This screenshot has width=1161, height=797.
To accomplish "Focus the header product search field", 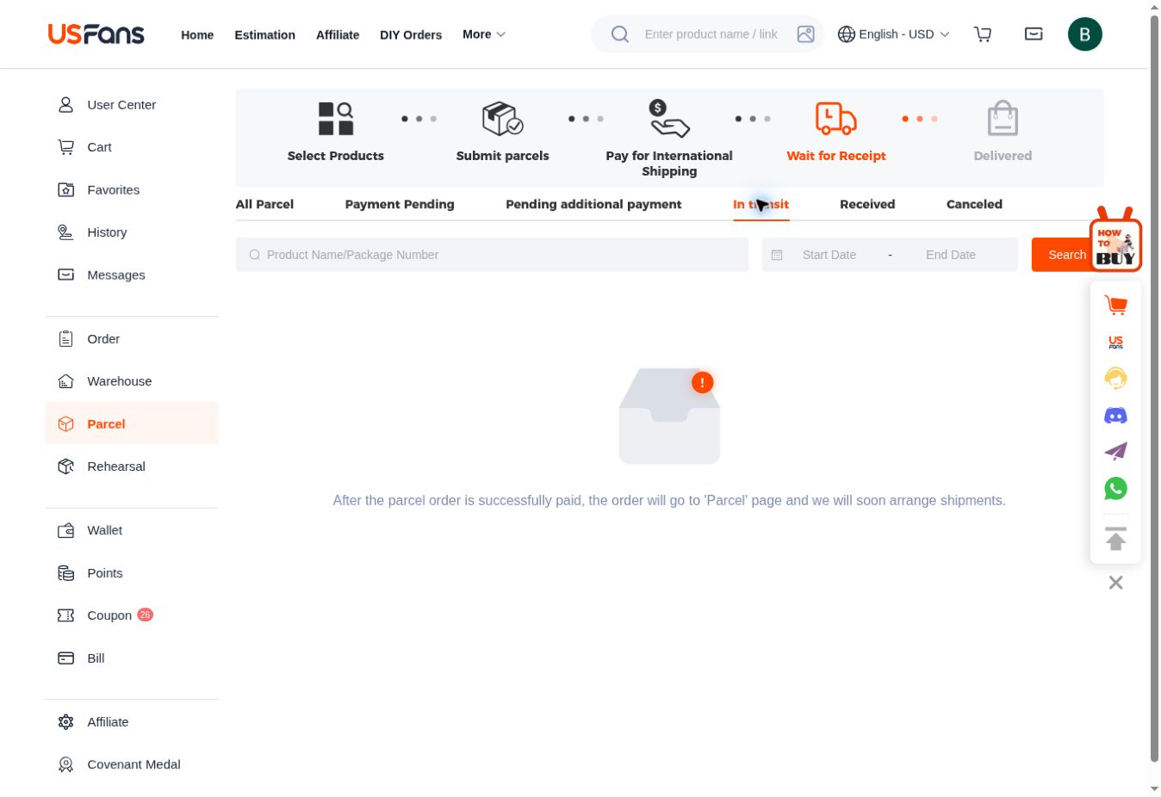I will coord(711,34).
